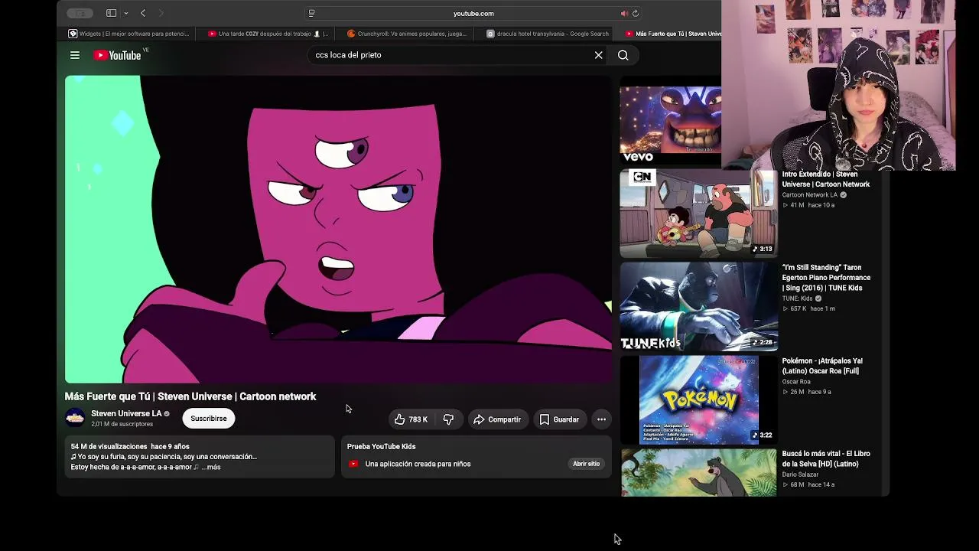The height and width of the screenshot is (551, 979).
Task: Open more actions three-dot menu
Action: (x=601, y=419)
